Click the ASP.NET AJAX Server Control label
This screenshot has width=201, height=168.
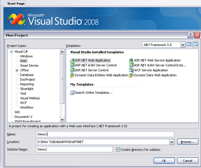pos(96,65)
